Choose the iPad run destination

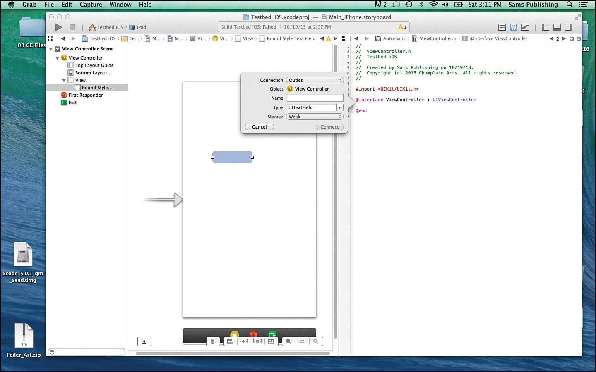tap(138, 27)
